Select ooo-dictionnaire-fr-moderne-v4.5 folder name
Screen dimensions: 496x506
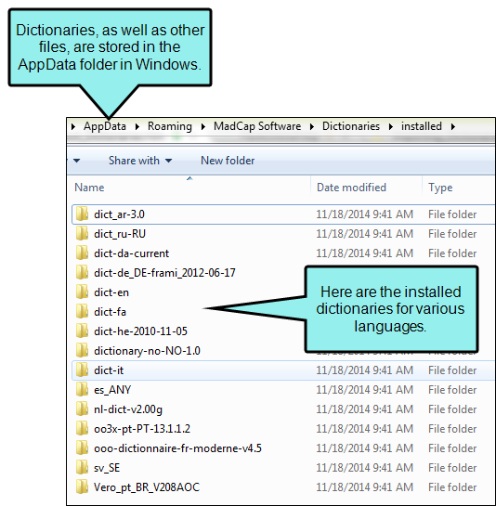pyautogui.click(x=177, y=448)
